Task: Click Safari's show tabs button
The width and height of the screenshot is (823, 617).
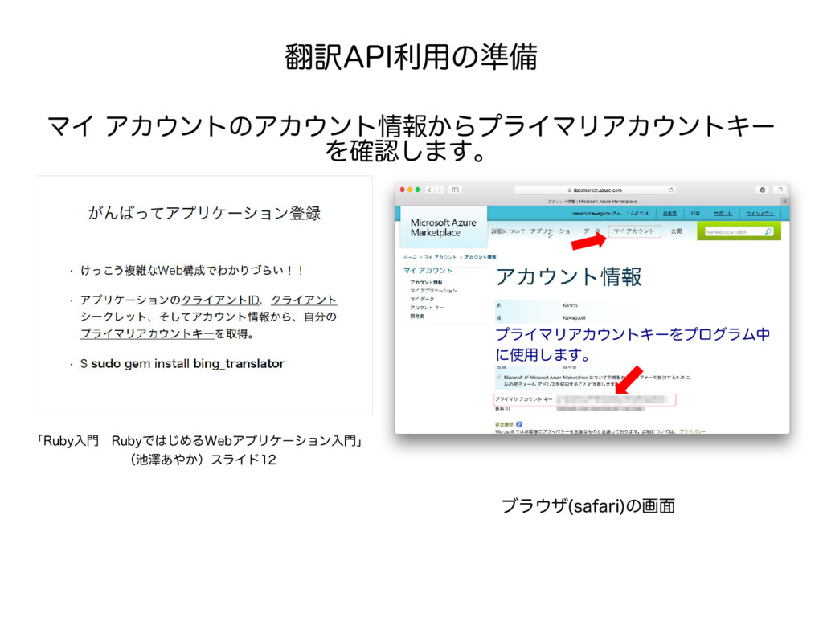Action: click(x=780, y=190)
